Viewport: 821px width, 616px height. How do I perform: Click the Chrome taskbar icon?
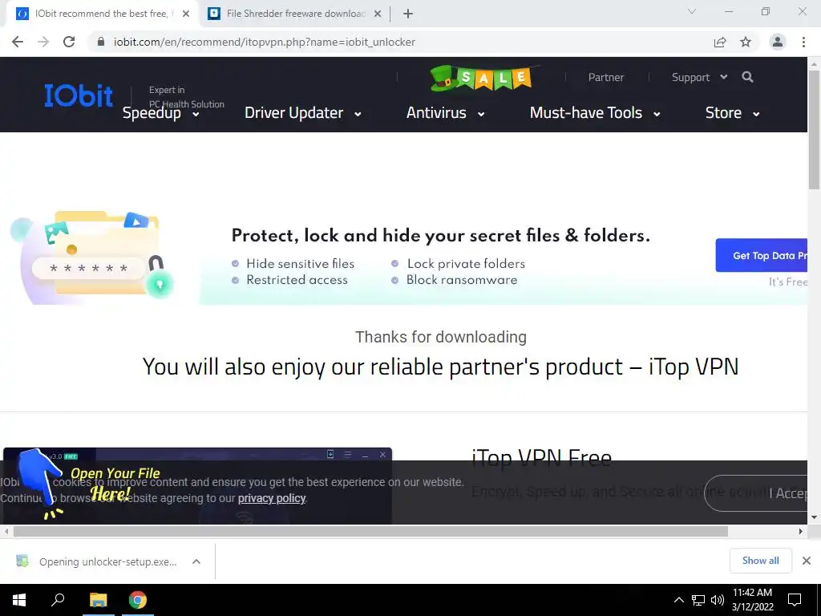(138, 600)
